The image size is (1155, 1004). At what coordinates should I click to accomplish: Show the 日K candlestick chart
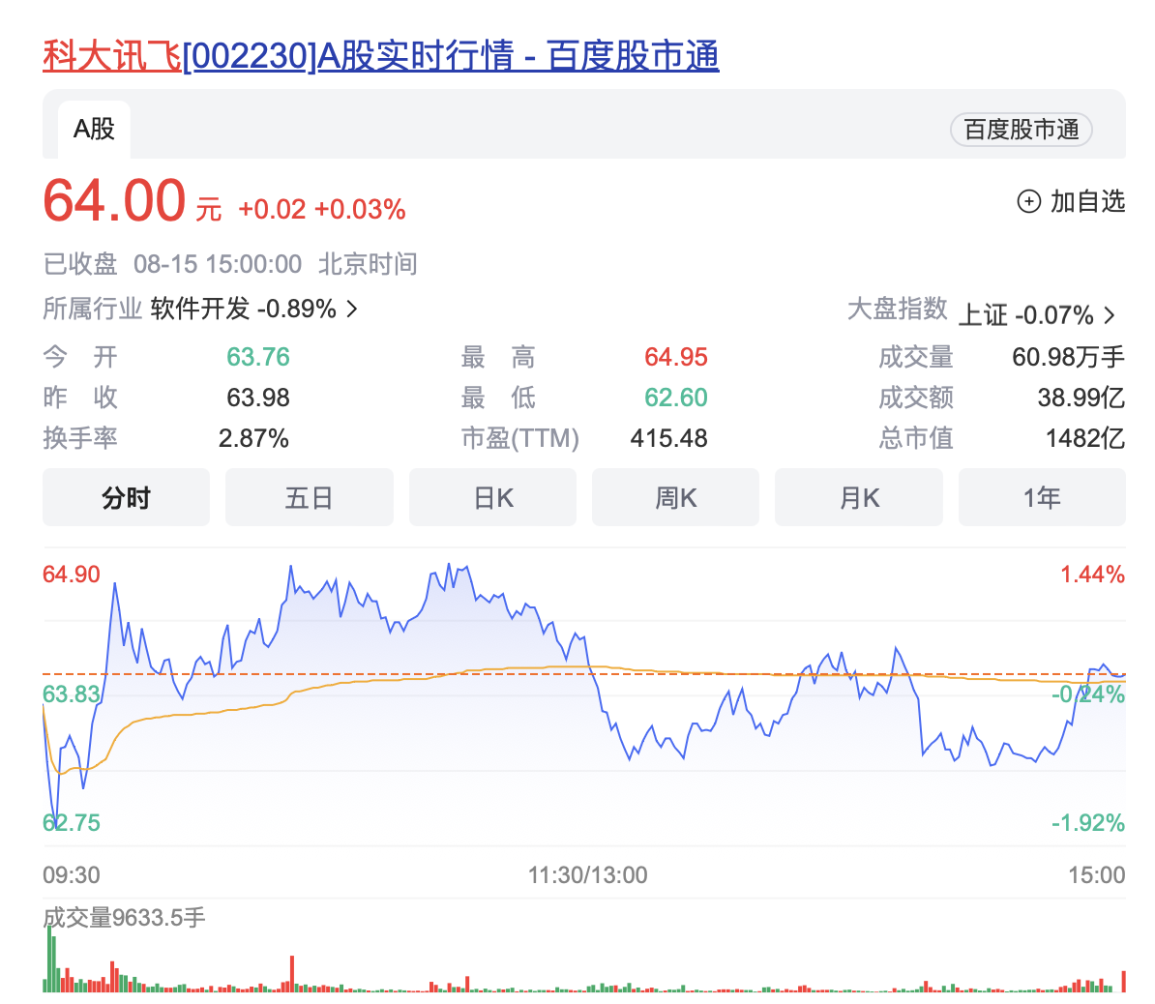tap(492, 497)
